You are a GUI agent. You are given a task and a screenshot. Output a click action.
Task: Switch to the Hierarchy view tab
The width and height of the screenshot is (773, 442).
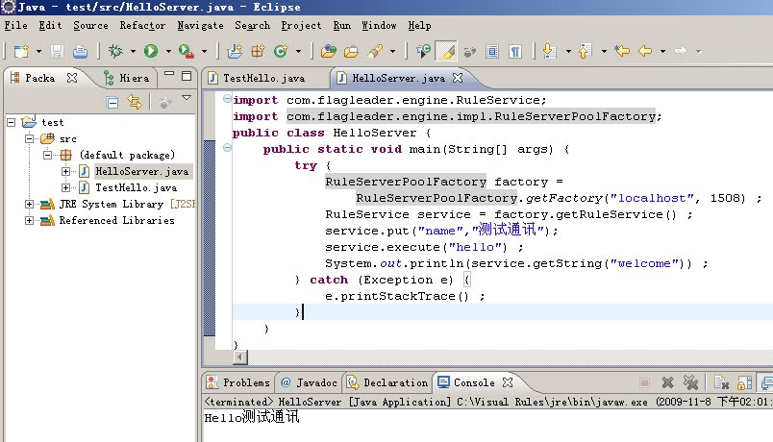(x=127, y=78)
